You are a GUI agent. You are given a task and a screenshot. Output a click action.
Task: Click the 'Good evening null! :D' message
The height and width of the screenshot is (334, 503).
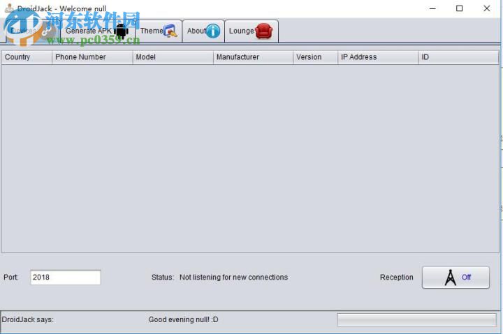[183, 319]
